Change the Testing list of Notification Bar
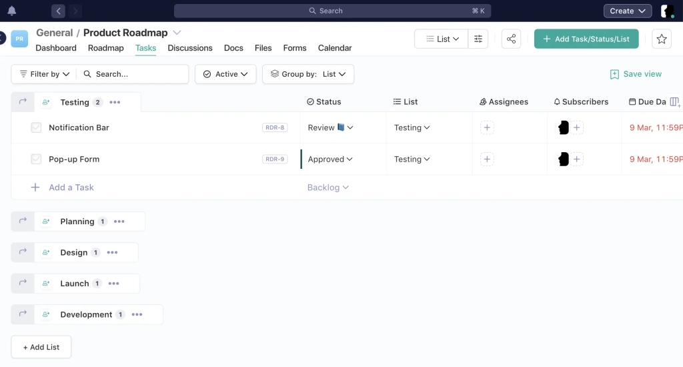Image resolution: width=683 pixels, height=367 pixels. tap(412, 127)
